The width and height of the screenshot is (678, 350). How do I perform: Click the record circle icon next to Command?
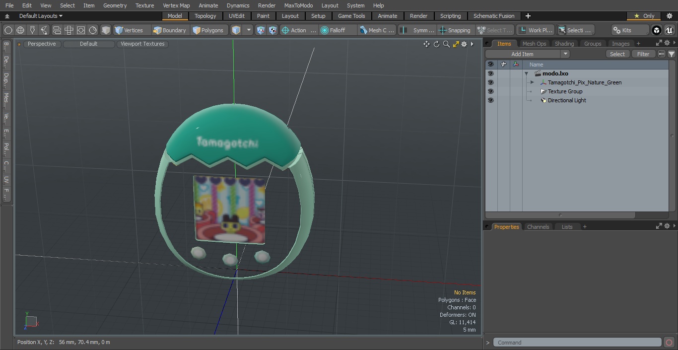[x=669, y=343]
